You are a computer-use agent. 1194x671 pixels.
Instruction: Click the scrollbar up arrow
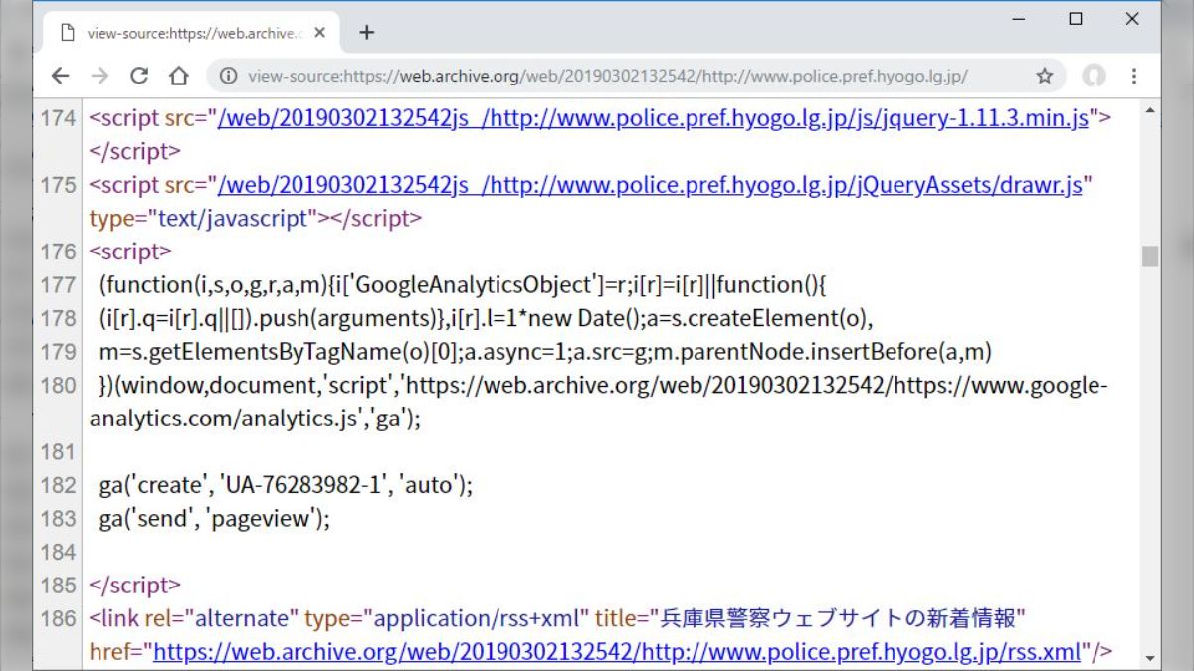coord(1150,108)
